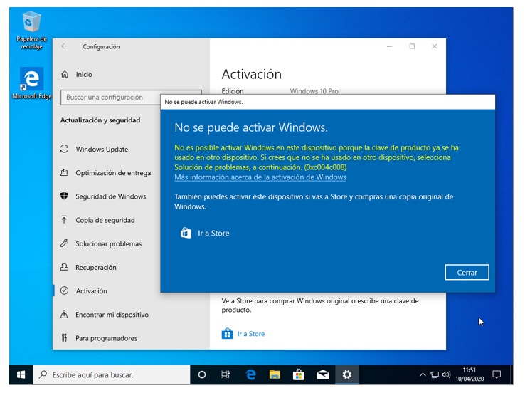The height and width of the screenshot is (393, 525).
Task: Minimize the Configuración window
Action: pyautogui.click(x=389, y=46)
